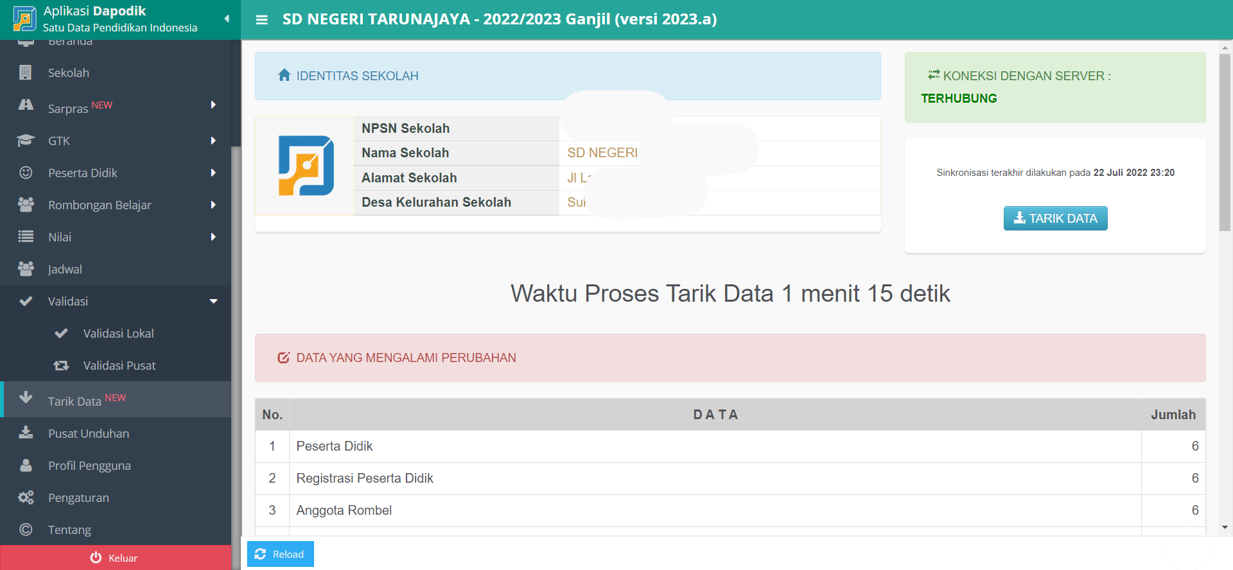The image size is (1233, 570).
Task: Click the edit icon beside Data Yang Mengalami Perubahan
Action: 283,358
